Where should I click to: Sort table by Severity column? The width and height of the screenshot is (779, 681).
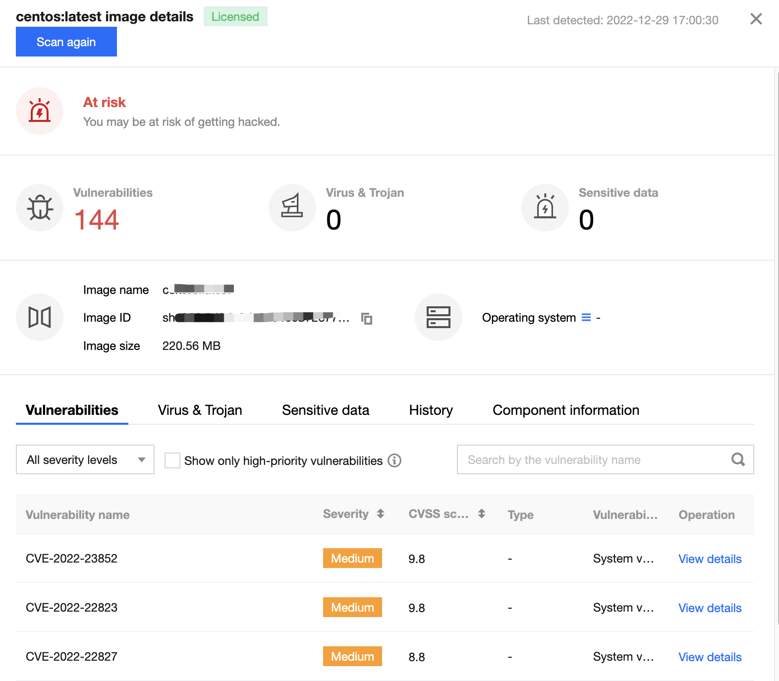(x=381, y=514)
